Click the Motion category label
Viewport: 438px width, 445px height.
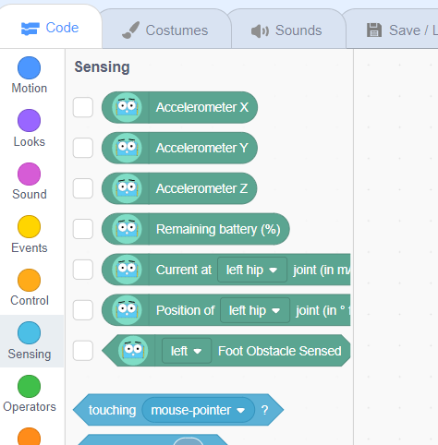coord(30,89)
